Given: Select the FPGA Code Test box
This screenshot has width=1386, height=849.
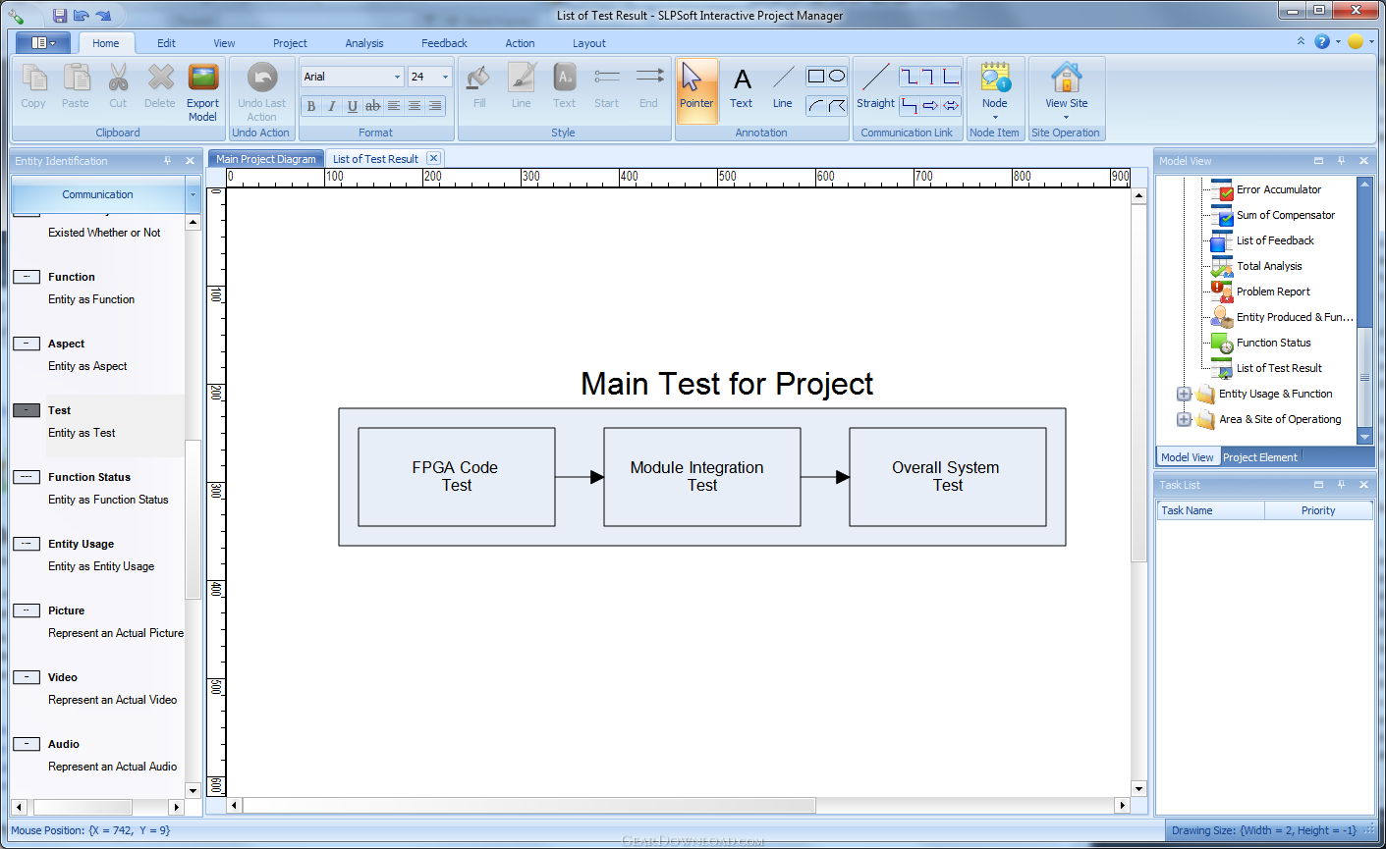Looking at the screenshot, I should pyautogui.click(x=457, y=477).
